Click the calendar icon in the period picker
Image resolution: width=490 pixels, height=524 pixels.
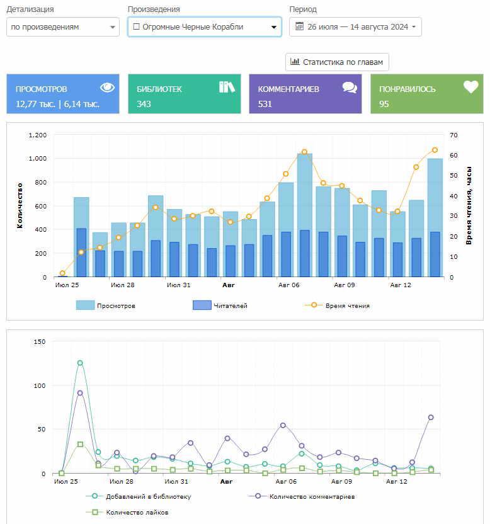point(299,27)
